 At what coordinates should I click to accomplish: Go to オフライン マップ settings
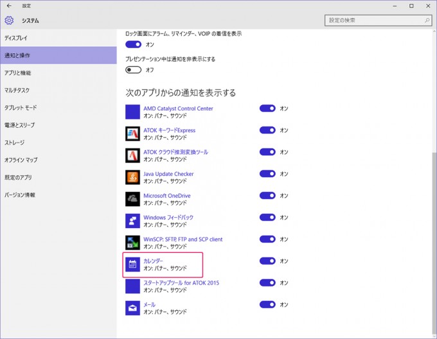pyautogui.click(x=58, y=160)
